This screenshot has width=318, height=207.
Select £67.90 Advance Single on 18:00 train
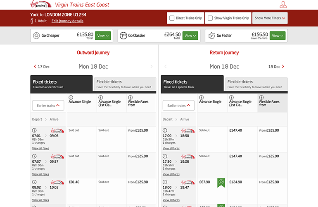[x=204, y=182]
